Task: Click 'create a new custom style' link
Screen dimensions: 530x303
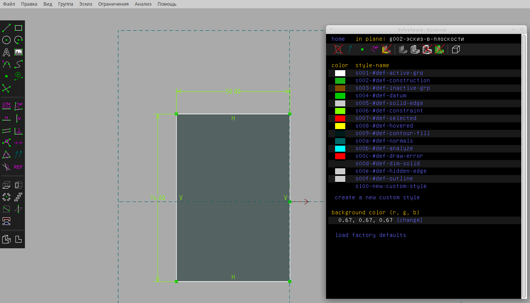Action: 377,197
